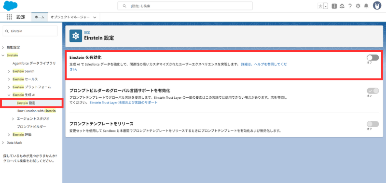Open the 詳細は、ヘルプを参照してください link
Screen dimensions: 386x183
pyautogui.click(x=263, y=64)
